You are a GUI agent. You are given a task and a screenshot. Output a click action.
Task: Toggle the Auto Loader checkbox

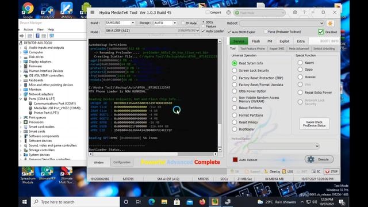tap(203, 31)
